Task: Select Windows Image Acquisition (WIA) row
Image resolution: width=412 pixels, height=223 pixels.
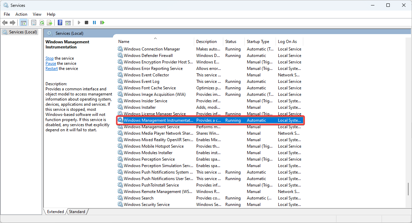Action: point(210,94)
